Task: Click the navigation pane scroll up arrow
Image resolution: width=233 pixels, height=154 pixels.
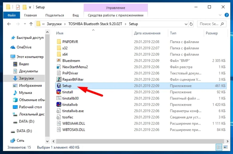Action: 47,32
